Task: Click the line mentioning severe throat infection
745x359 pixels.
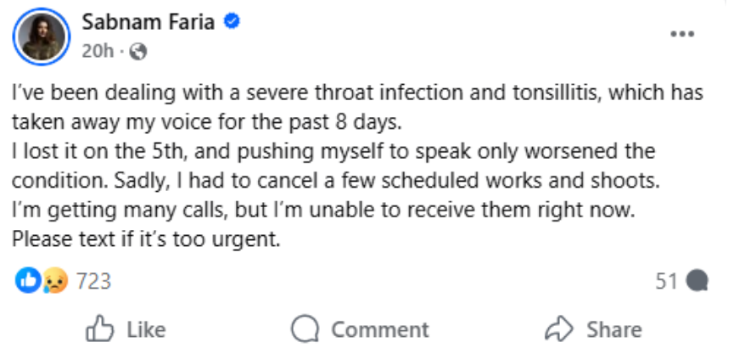Action: click(x=357, y=93)
